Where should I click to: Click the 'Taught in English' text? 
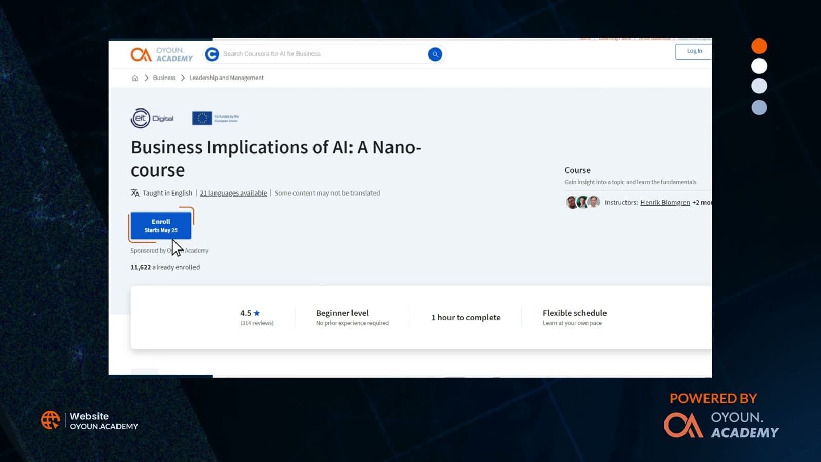tap(167, 193)
